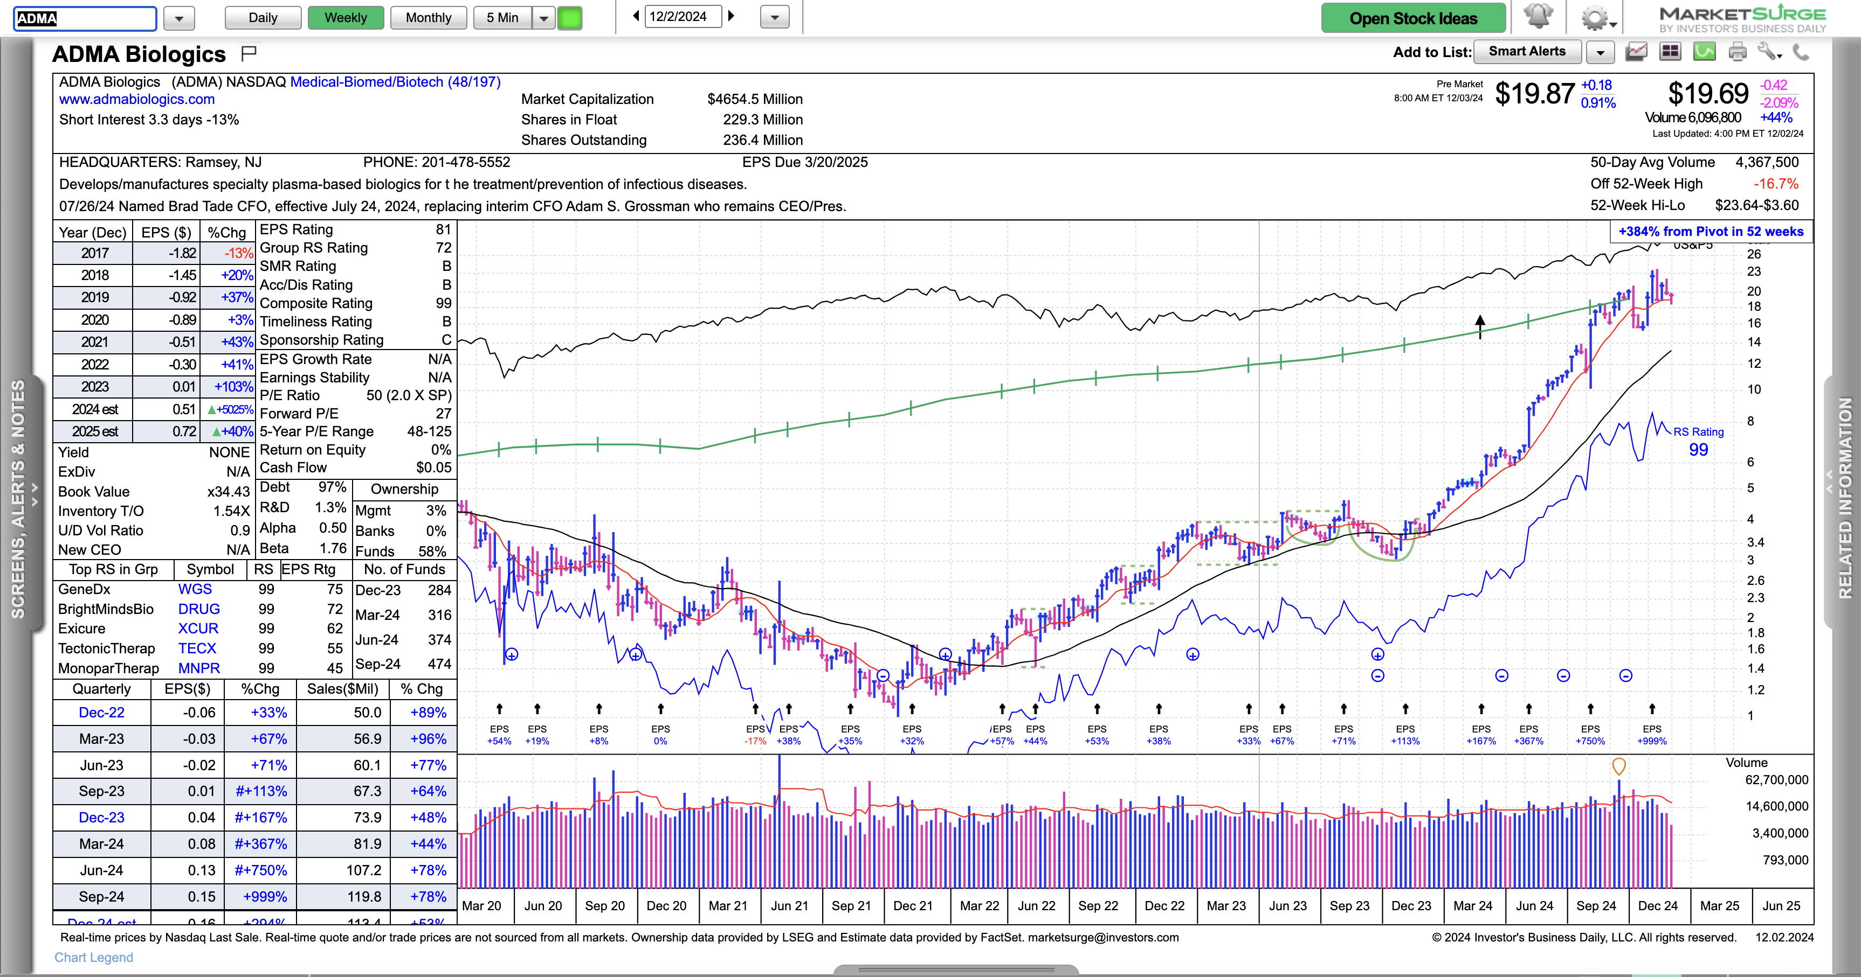This screenshot has height=977, width=1861.
Task: Open the www.admabiologics.com link
Action: [136, 100]
